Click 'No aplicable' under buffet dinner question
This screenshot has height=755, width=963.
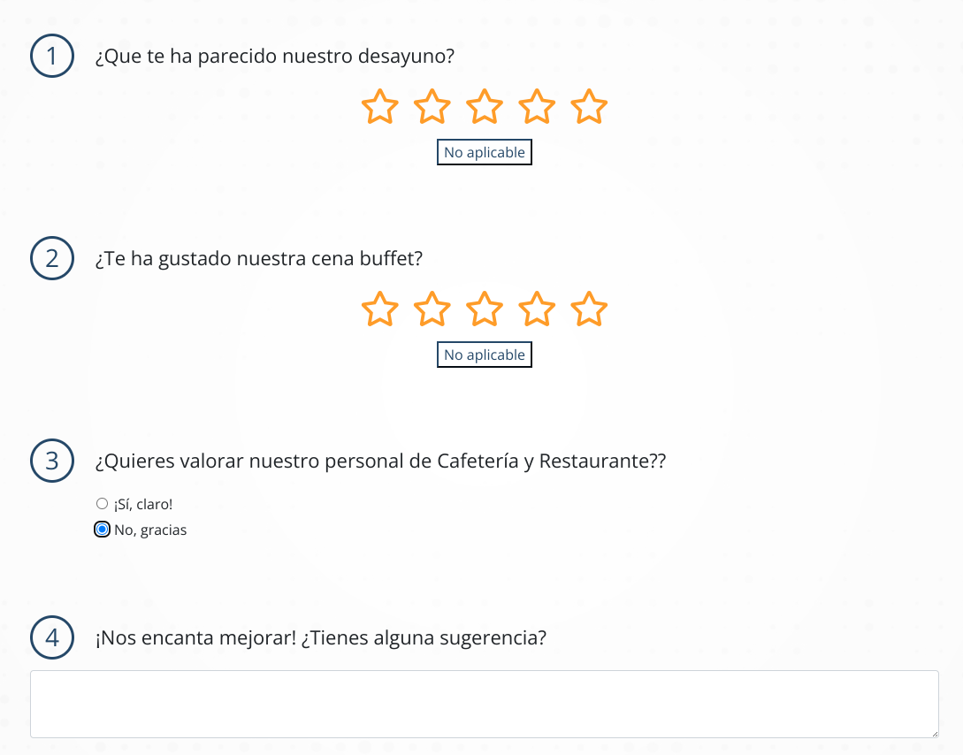pyautogui.click(x=485, y=355)
